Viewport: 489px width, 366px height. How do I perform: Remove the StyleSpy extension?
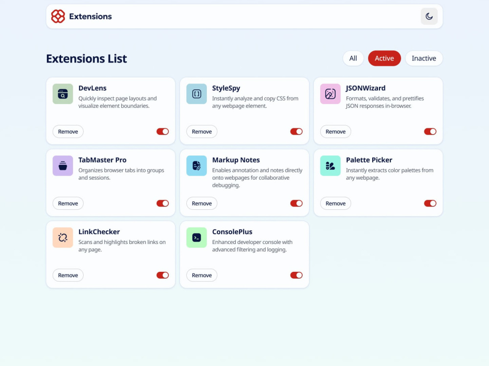click(202, 131)
